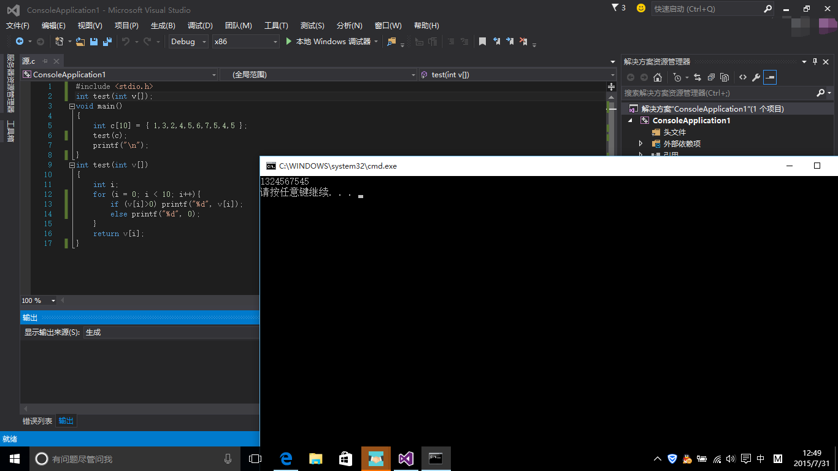Click the feedback smiley face icon

(x=641, y=8)
